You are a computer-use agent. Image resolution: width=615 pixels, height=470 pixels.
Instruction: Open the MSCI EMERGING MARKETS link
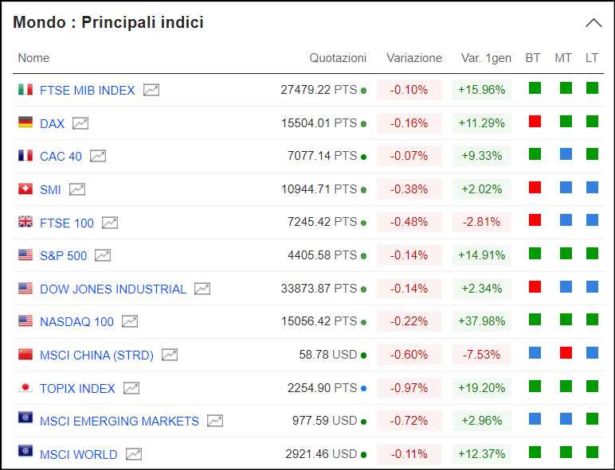click(x=119, y=421)
